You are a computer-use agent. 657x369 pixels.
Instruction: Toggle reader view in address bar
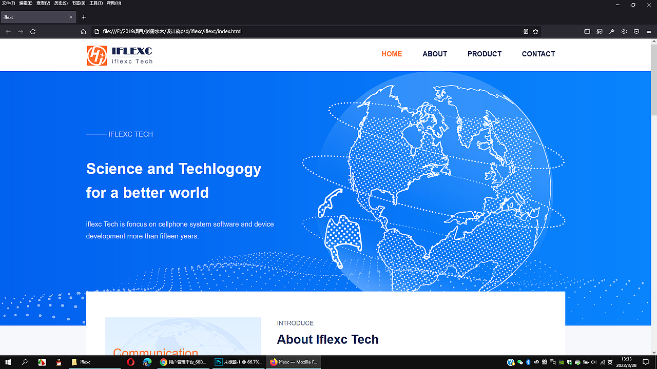(526, 32)
